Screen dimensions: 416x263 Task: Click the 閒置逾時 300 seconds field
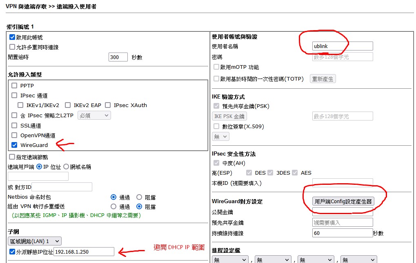[118, 57]
